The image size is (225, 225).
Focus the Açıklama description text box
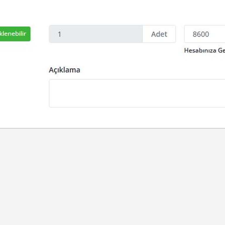tap(137, 93)
